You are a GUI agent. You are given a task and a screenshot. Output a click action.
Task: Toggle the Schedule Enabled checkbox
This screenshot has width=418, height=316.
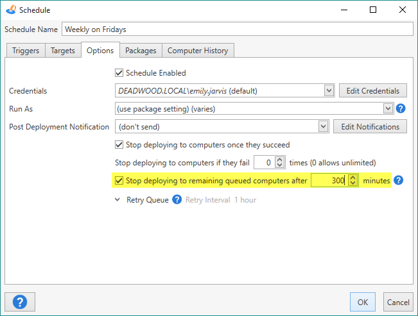point(119,72)
